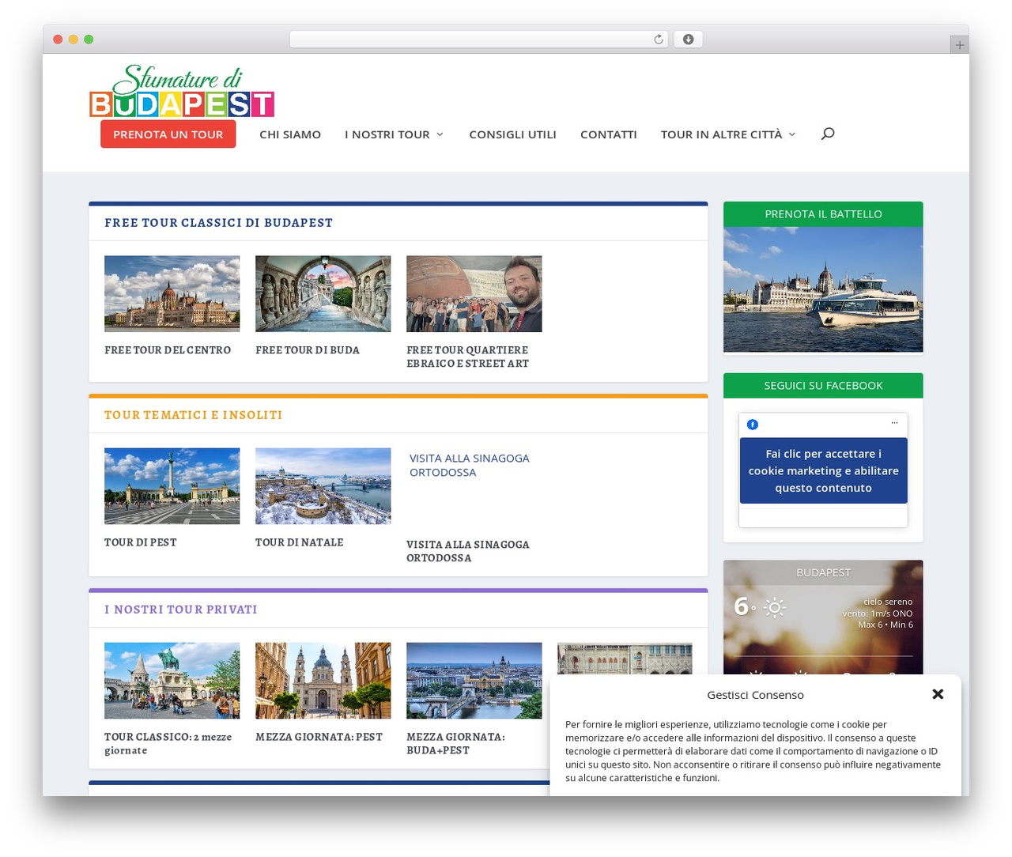Click the FREE TOUR CLASSICI DI BUDAPEST heading
The width and height of the screenshot is (1012, 857).
[x=219, y=223]
